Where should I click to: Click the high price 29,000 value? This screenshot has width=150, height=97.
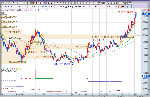pos(105,7)
